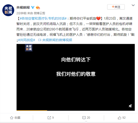The image size is (138, 123).
Task: Play the video by clicking its frame
Action: 76,77
